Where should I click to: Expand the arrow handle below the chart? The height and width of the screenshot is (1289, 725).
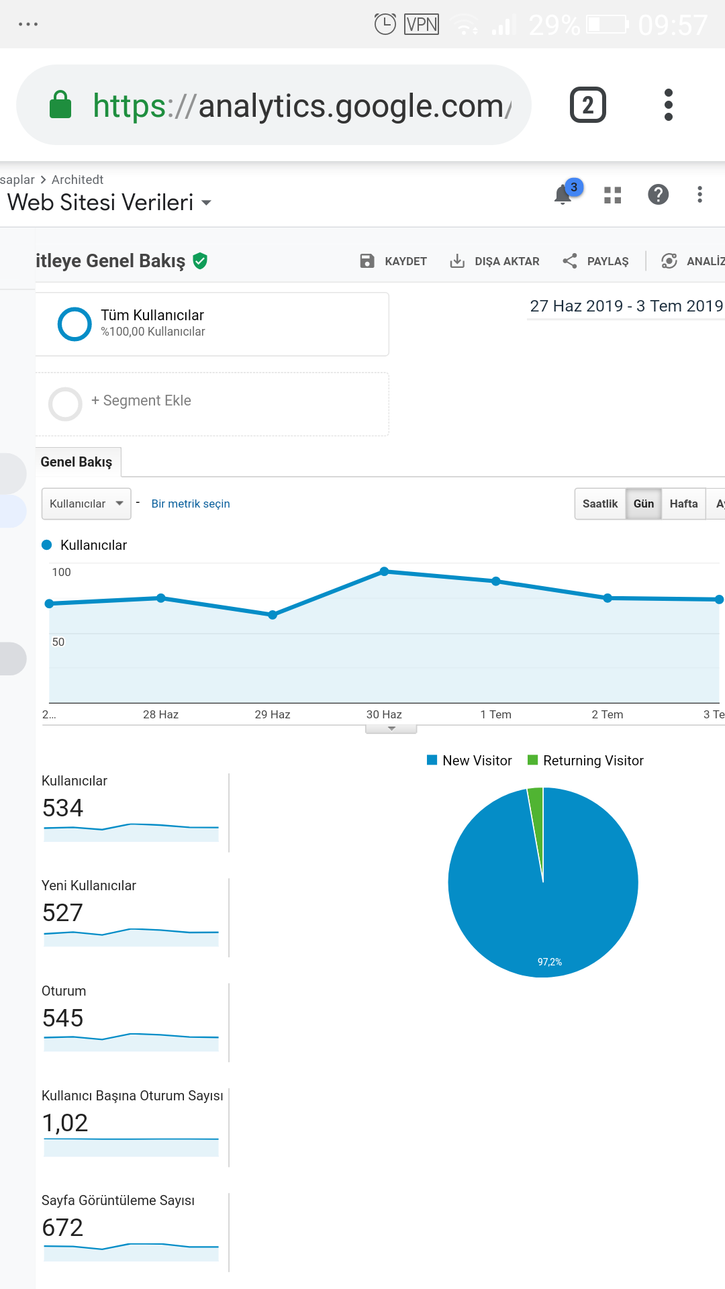tap(391, 728)
